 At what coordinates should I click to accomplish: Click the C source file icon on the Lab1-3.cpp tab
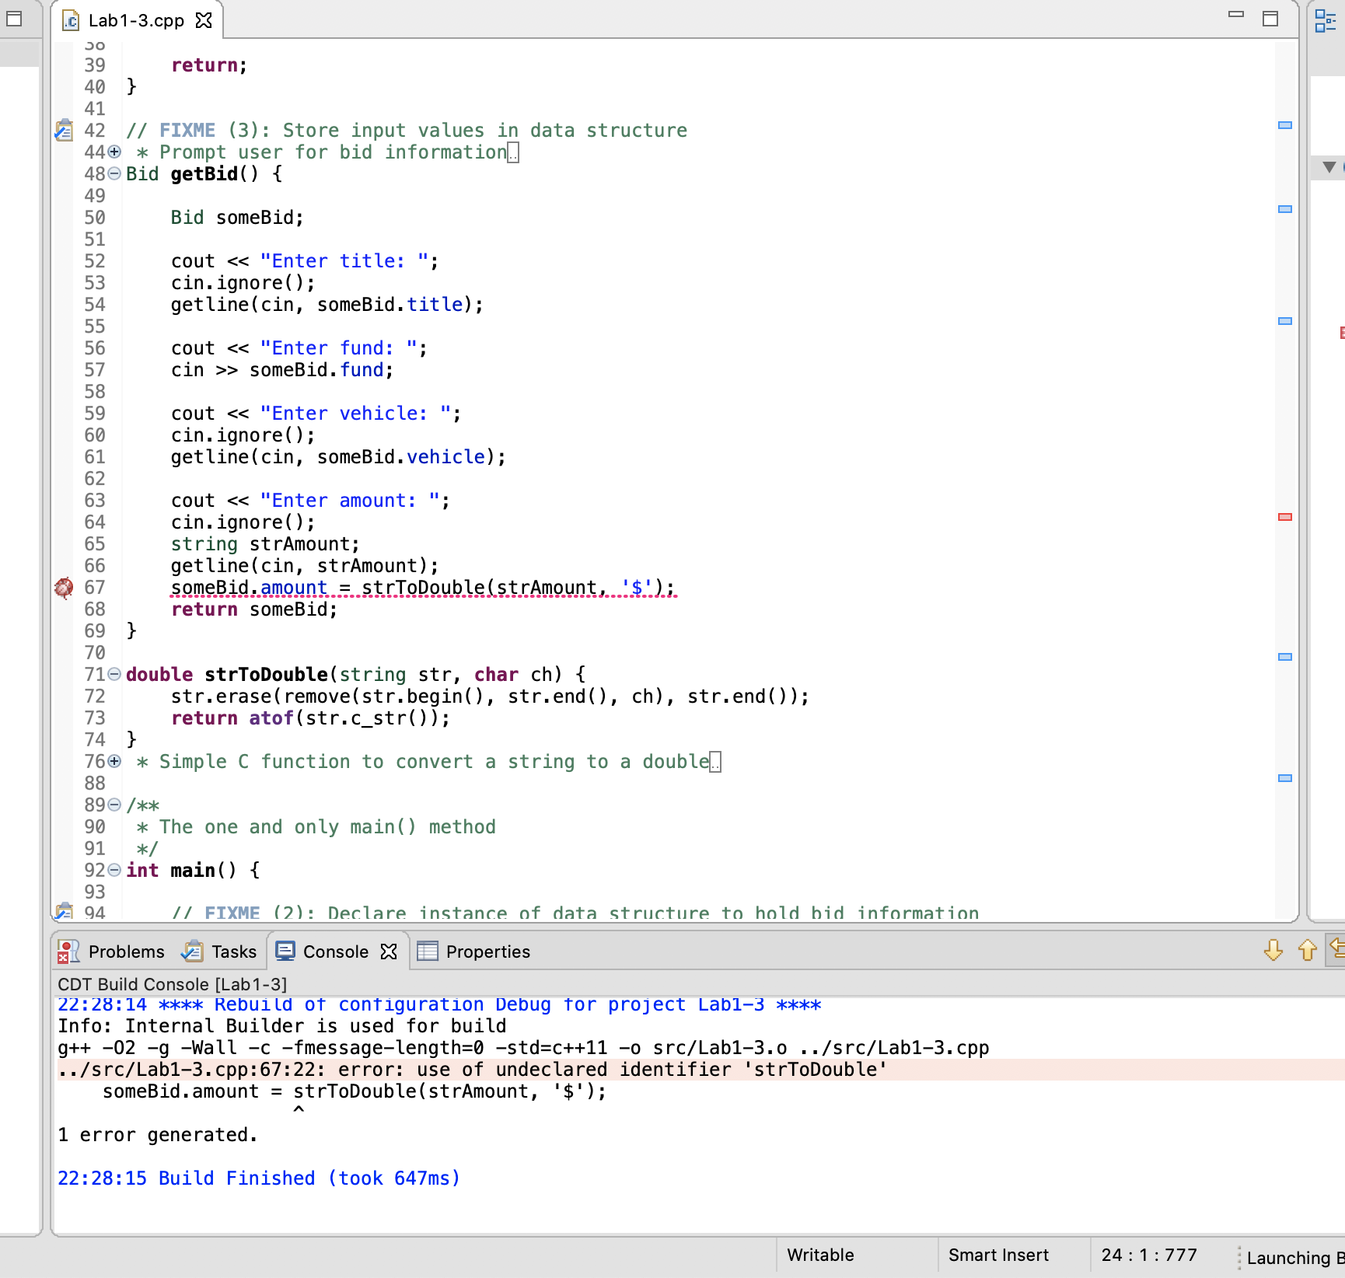pos(71,21)
